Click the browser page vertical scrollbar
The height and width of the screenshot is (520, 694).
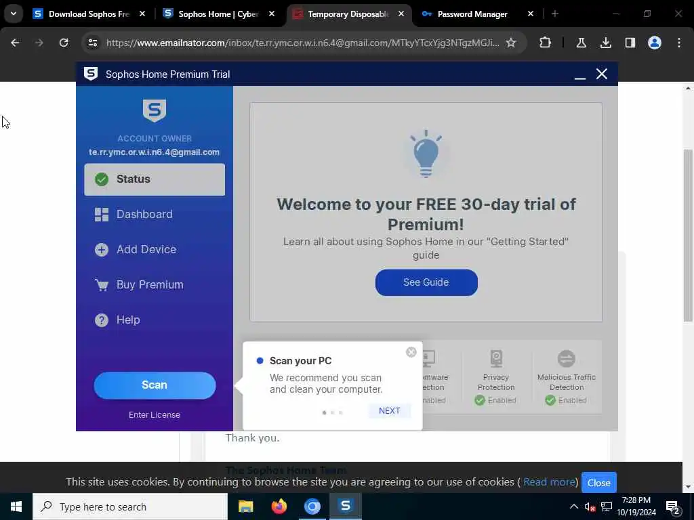click(x=688, y=236)
